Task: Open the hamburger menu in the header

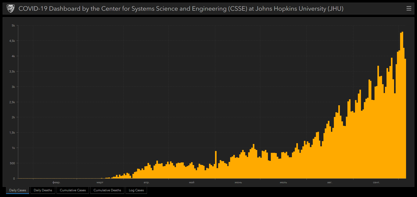Action: [409, 9]
